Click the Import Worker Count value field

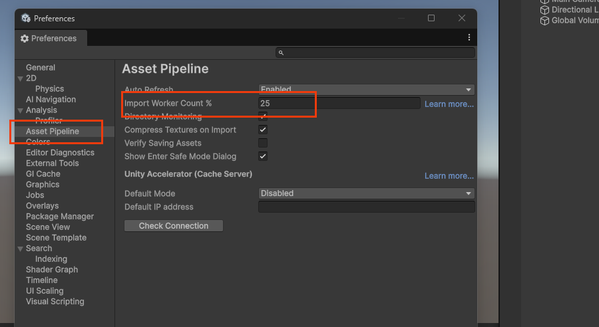coord(339,103)
